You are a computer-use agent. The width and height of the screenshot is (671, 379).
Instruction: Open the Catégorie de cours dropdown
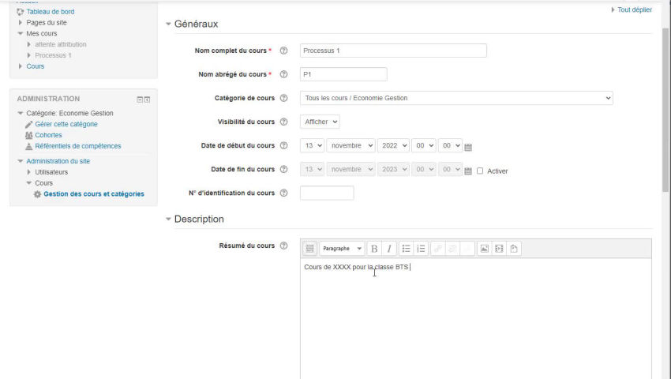(456, 98)
